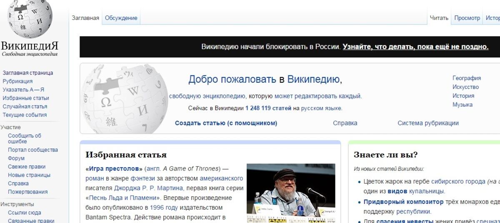The width and height of the screenshot is (500, 223).
Task: Open the '1 248 119 статей' link
Action: tap(268, 108)
